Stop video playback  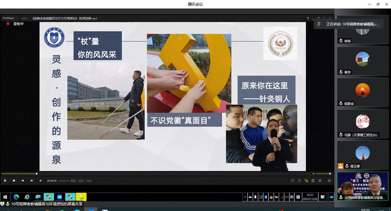click(14, 180)
